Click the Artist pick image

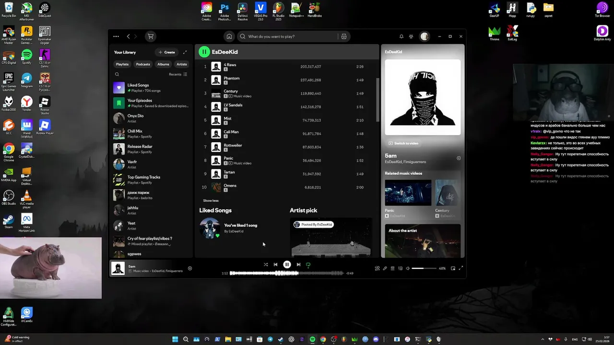[331, 238]
